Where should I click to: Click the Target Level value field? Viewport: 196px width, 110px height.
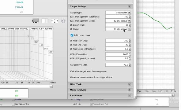(117, 65)
